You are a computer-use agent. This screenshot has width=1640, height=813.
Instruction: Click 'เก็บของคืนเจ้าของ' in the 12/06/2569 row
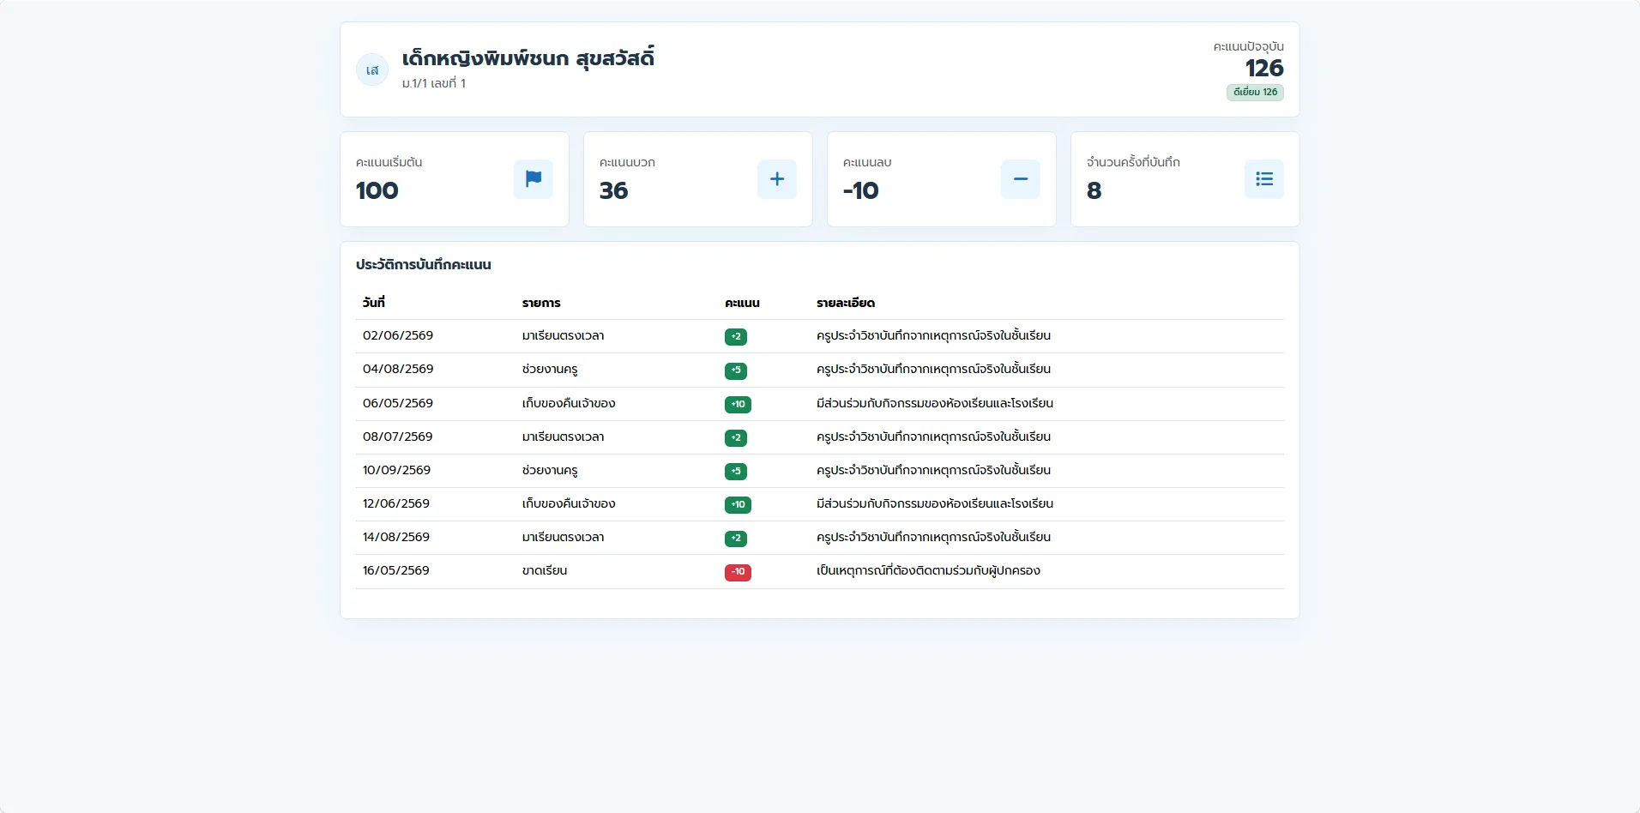pos(569,503)
